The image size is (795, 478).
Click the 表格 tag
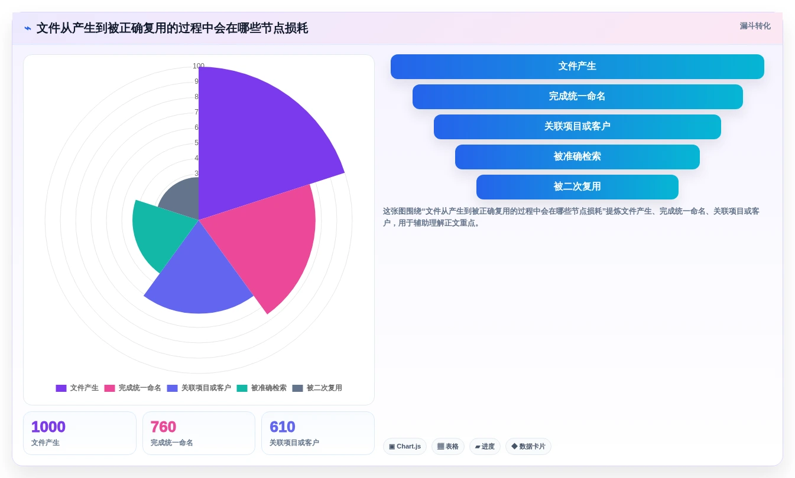448,447
